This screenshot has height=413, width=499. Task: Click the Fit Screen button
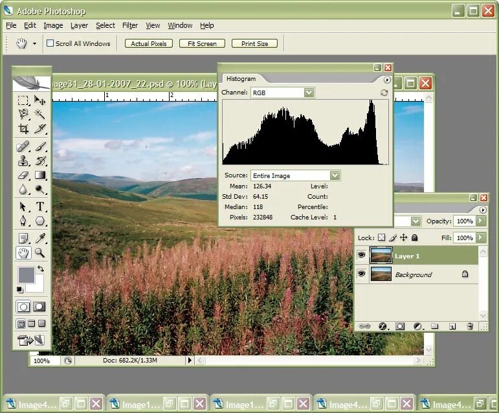point(202,43)
